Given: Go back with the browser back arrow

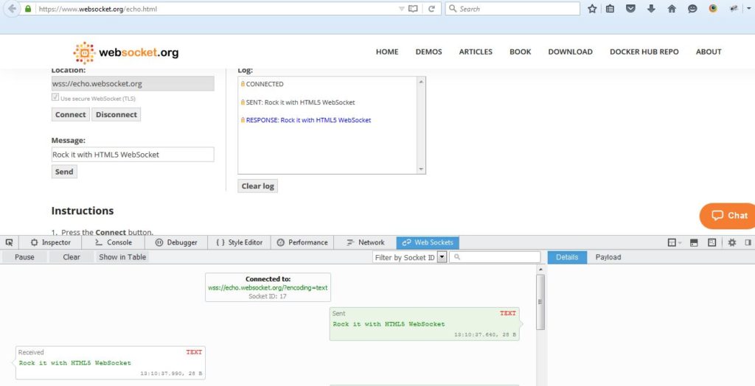Looking at the screenshot, I should point(12,9).
